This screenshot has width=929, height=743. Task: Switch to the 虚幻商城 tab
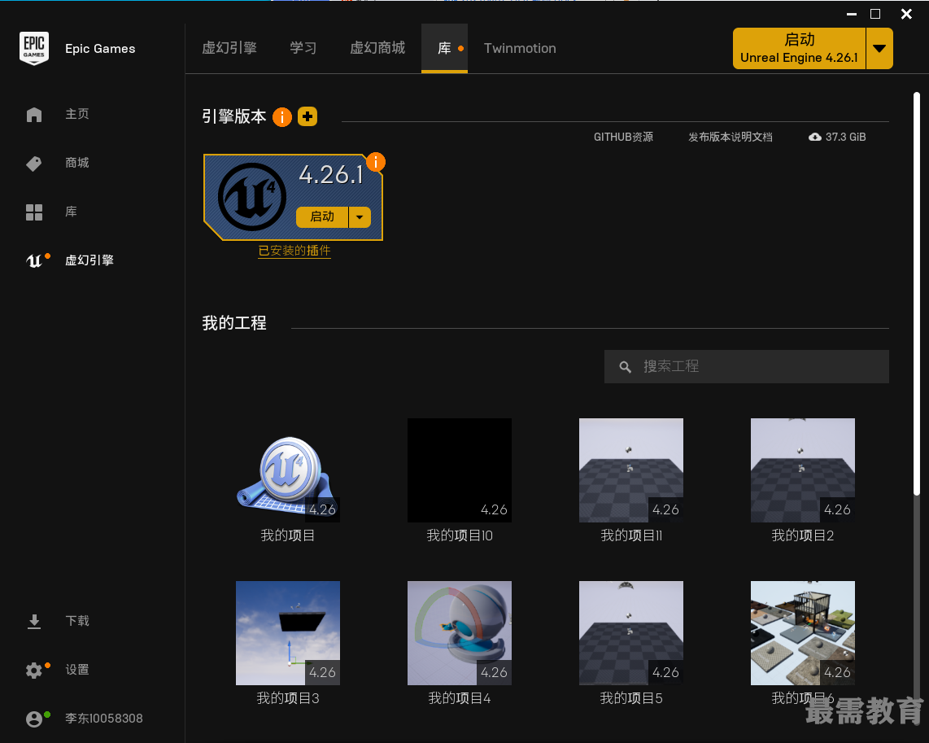tap(377, 48)
